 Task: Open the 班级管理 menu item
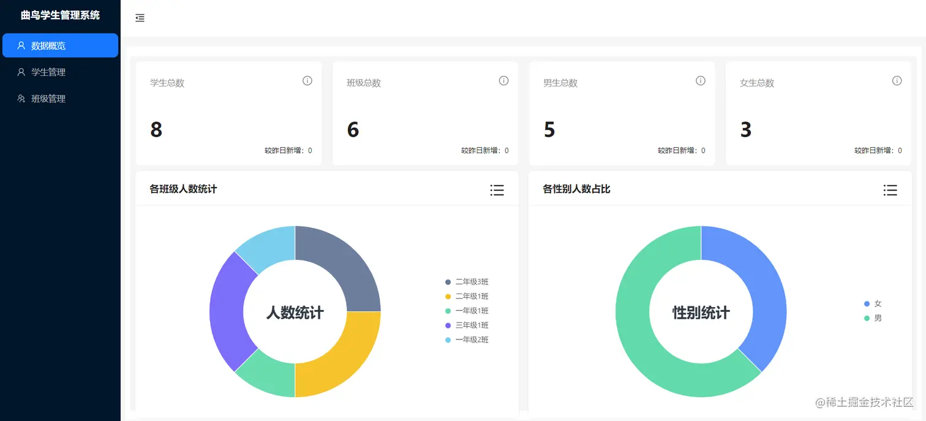[x=60, y=98]
